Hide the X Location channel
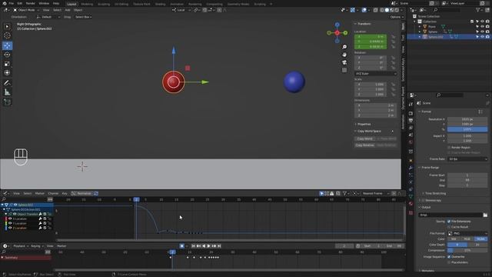This screenshot has height=277, width=492. 10,219
